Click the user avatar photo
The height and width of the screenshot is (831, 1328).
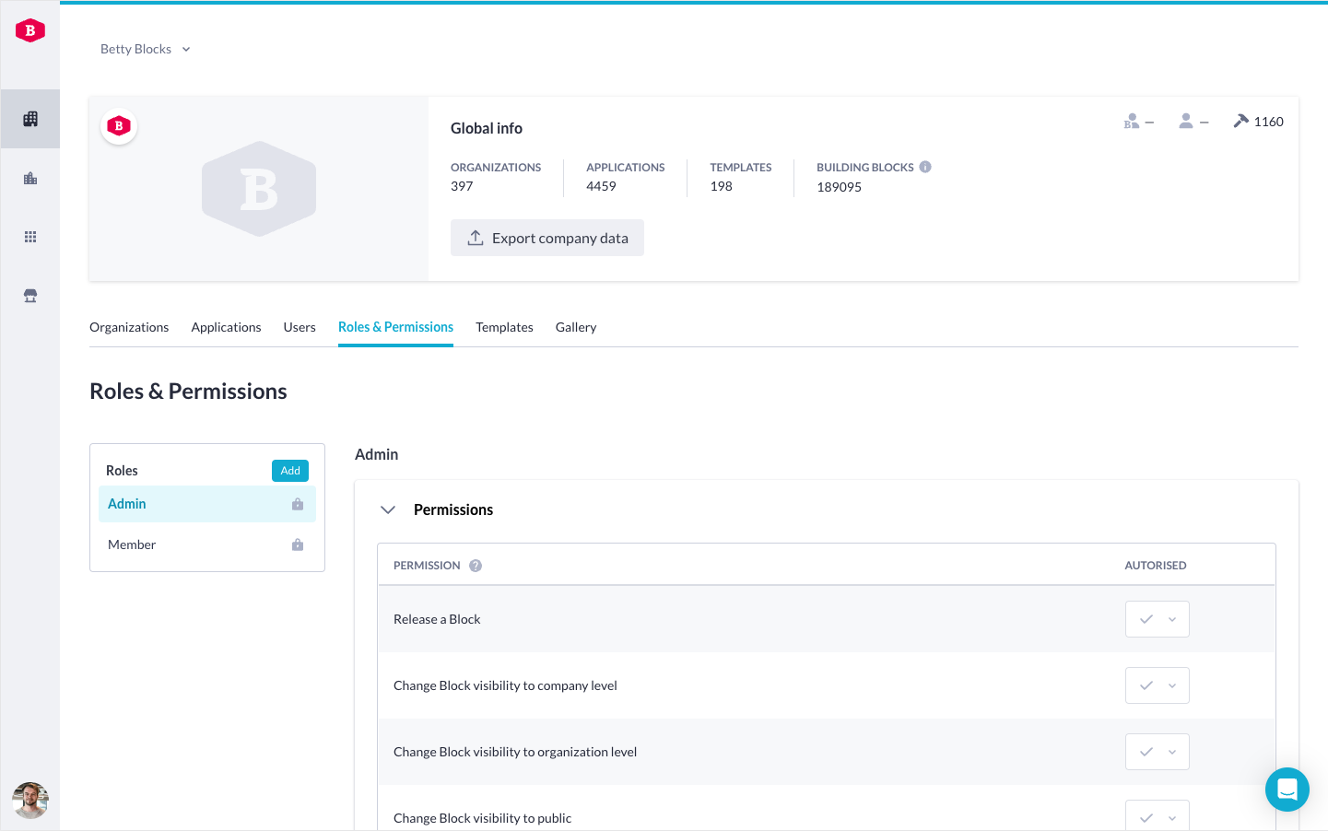(30, 801)
